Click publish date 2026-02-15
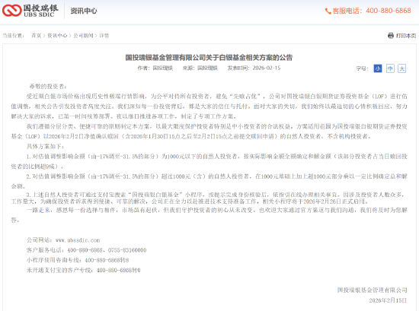 (267, 68)
